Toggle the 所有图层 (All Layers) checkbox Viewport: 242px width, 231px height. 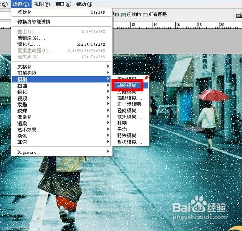point(145,15)
